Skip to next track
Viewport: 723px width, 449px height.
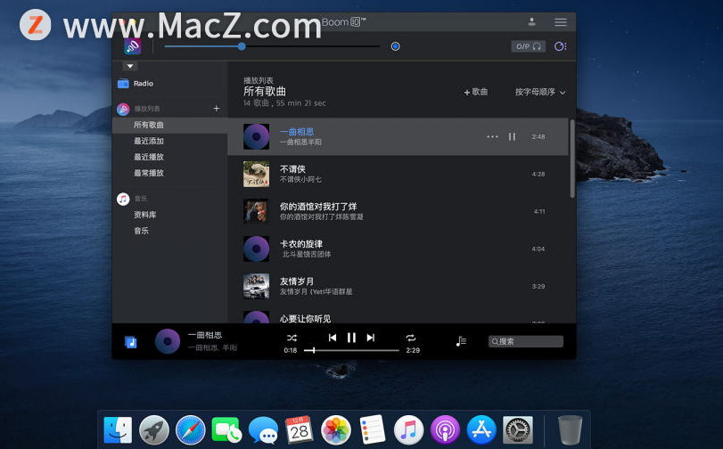(x=371, y=338)
